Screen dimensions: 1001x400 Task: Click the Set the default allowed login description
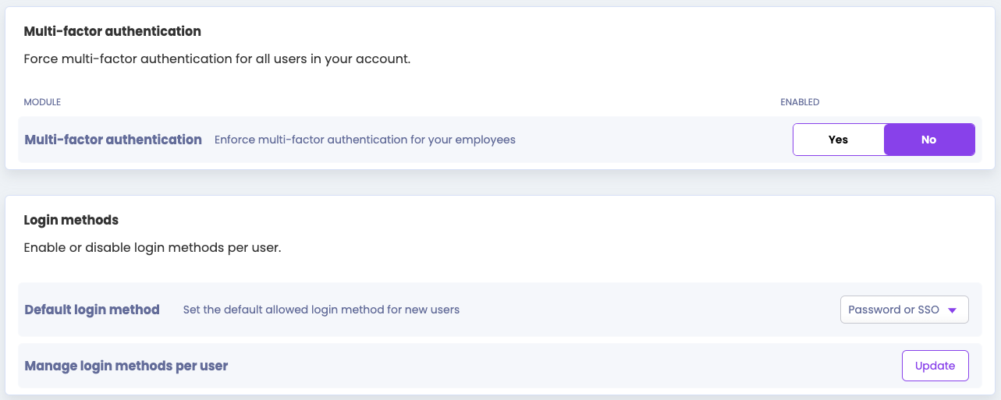[x=321, y=310]
